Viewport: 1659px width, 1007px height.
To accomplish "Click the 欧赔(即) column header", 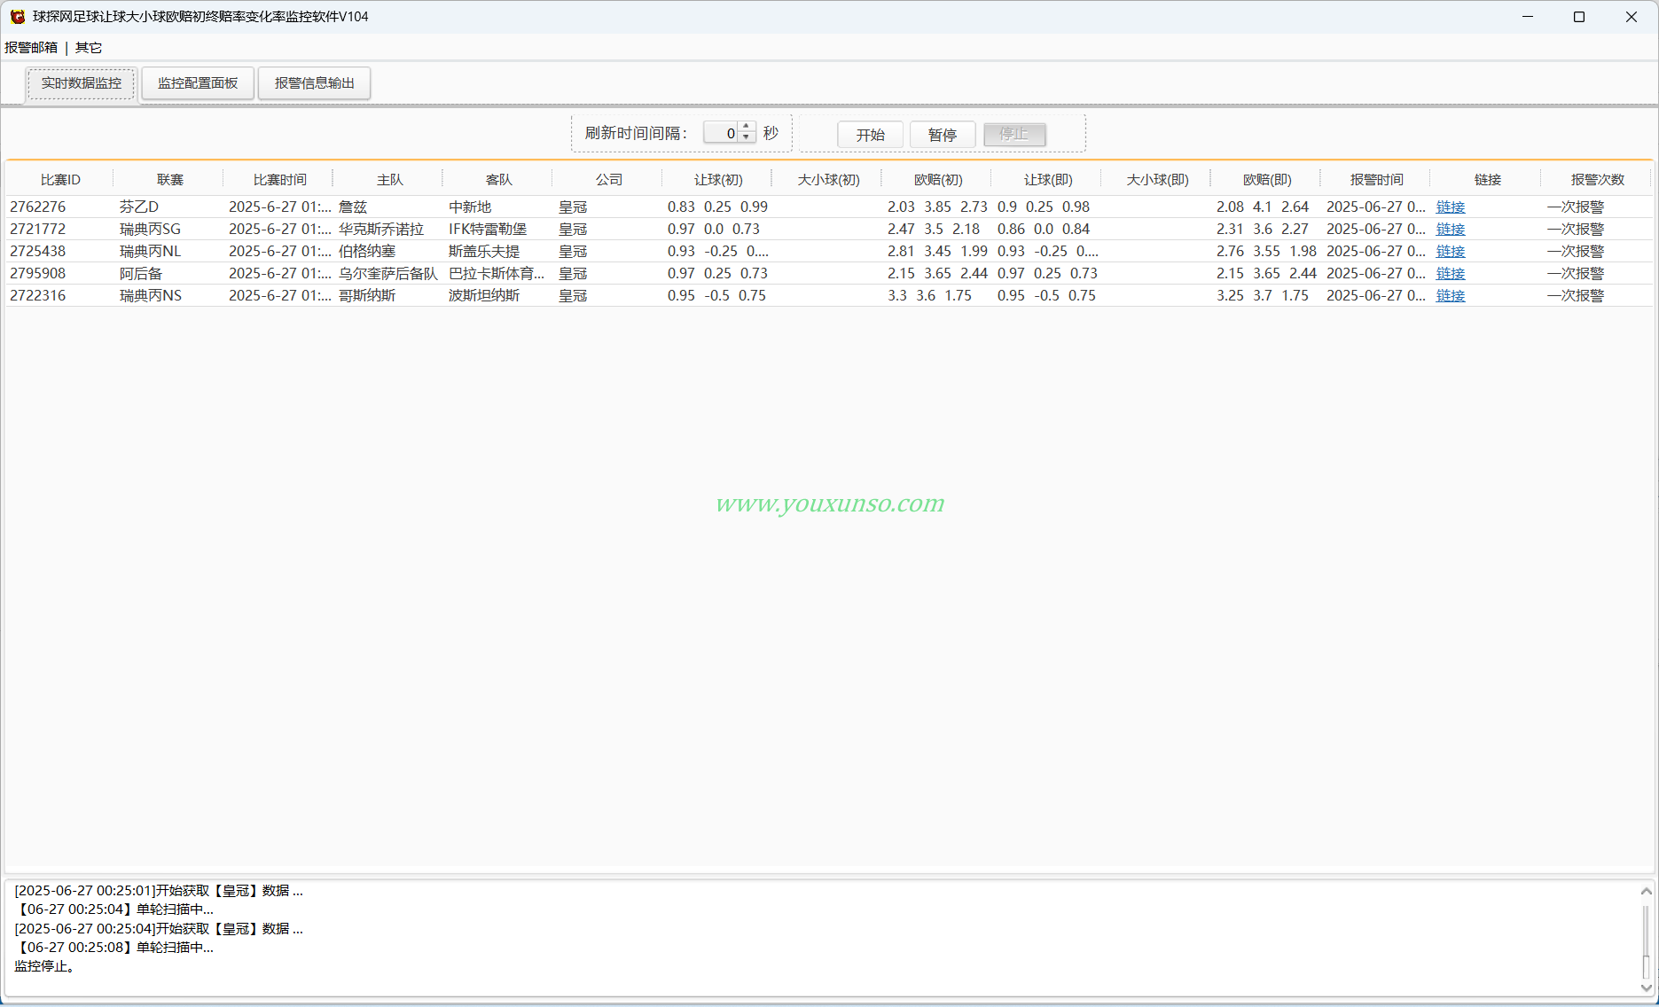I will pyautogui.click(x=1267, y=180).
